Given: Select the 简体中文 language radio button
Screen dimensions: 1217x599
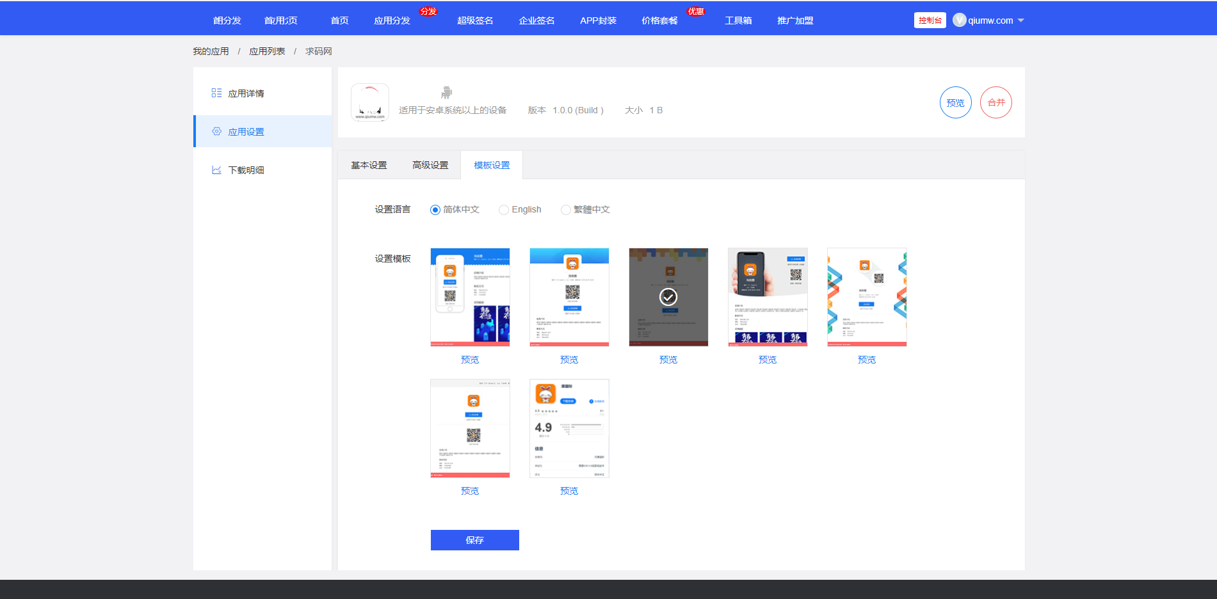Looking at the screenshot, I should tap(435, 210).
